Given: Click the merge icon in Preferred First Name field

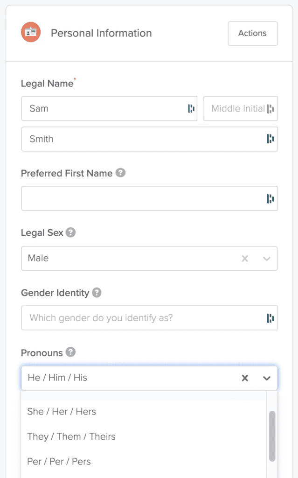Looking at the screenshot, I should [271, 198].
